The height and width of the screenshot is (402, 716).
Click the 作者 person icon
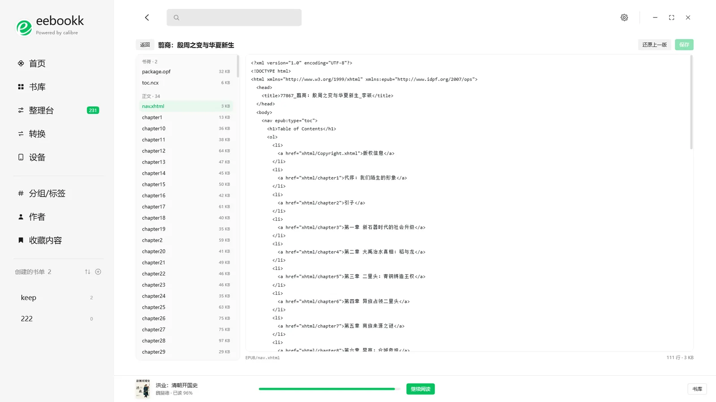click(21, 217)
